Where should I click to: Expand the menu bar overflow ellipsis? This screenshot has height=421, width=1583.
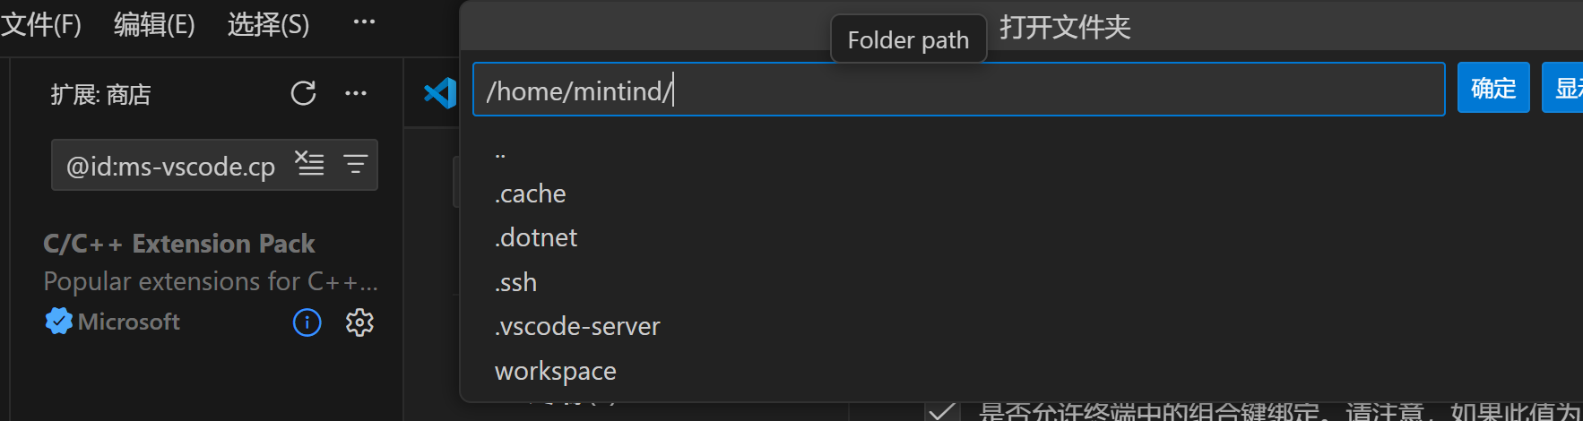pyautogui.click(x=364, y=22)
